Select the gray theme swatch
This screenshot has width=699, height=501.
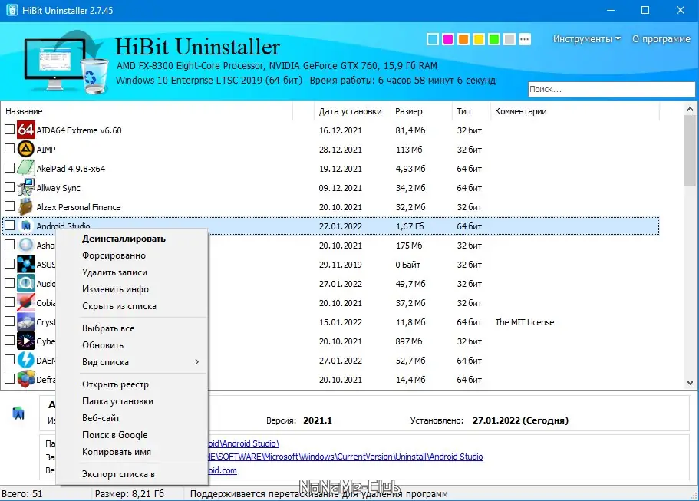[509, 39]
